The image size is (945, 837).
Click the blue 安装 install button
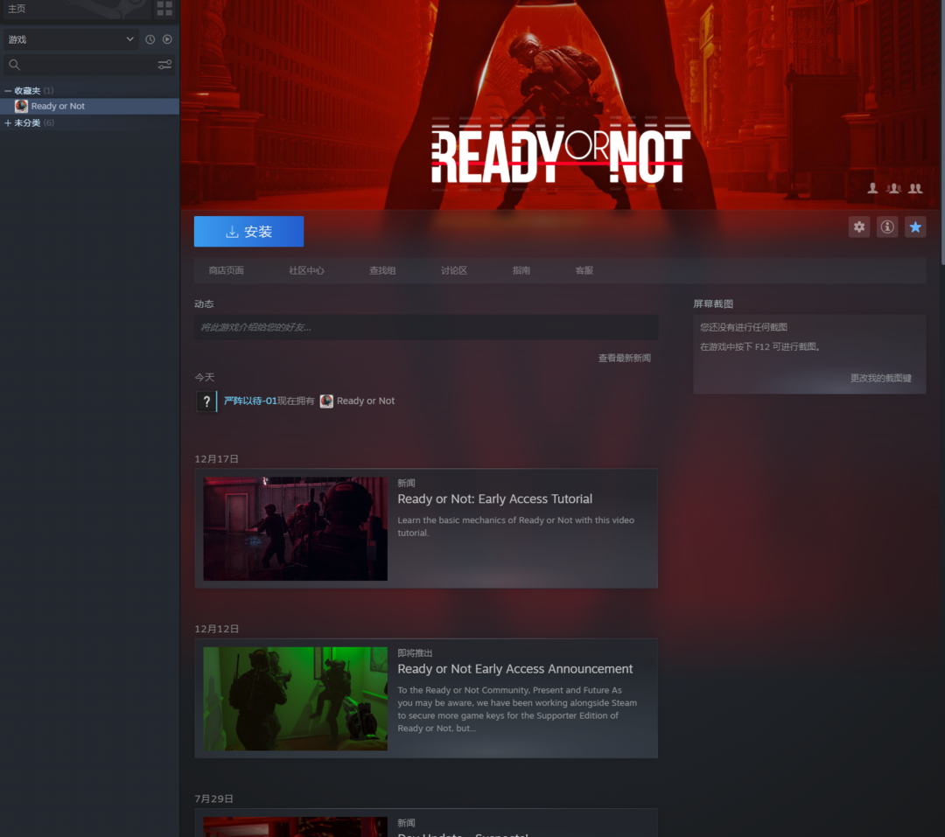point(248,232)
